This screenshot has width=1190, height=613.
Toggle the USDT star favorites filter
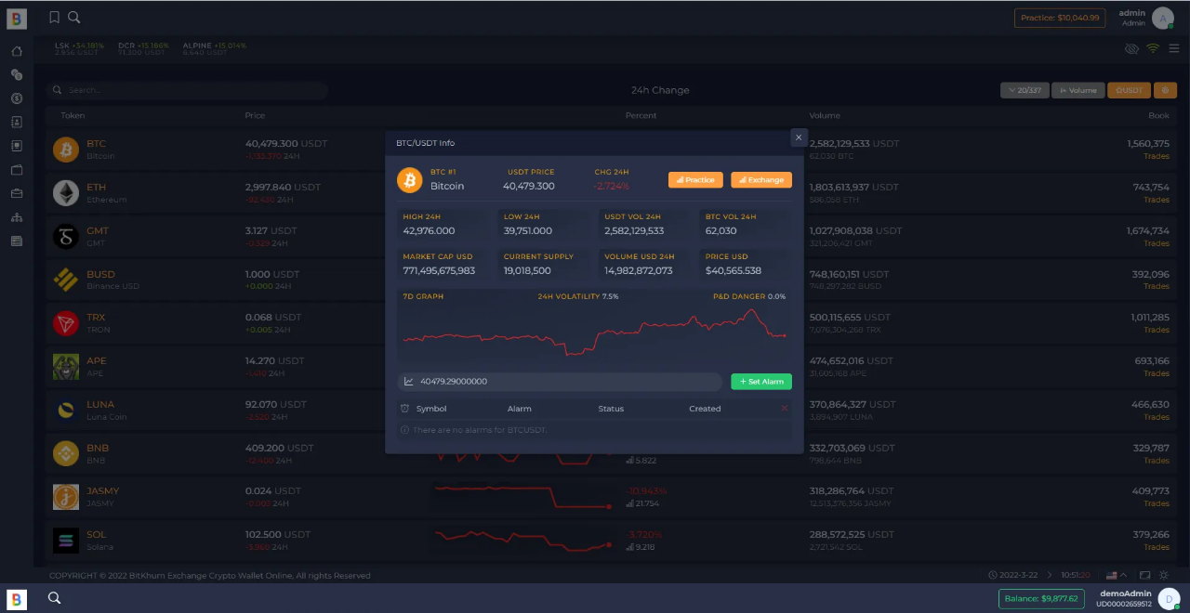click(x=1129, y=90)
